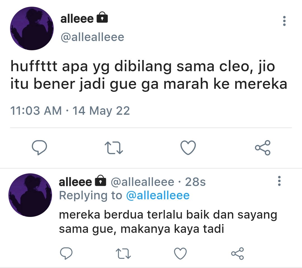Retweet the reply tweet
Image resolution: width=302 pixels, height=268 pixels.
pyautogui.click(x=123, y=253)
